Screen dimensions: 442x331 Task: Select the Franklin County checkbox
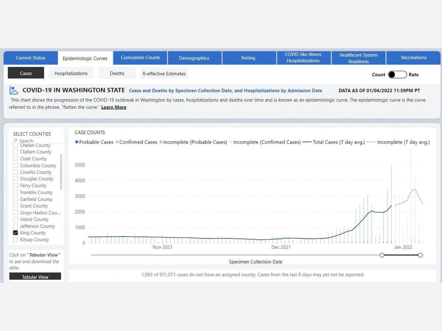[15, 192]
